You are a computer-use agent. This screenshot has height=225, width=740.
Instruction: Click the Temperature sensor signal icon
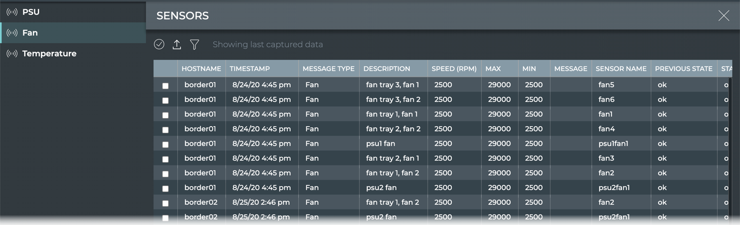click(x=12, y=54)
